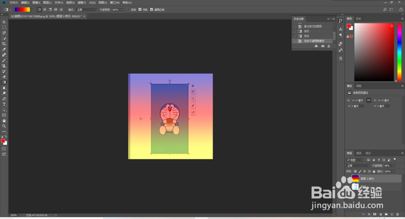Click the gradient preview bar to edit
This screenshot has height=219, width=405.
(x=22, y=10)
